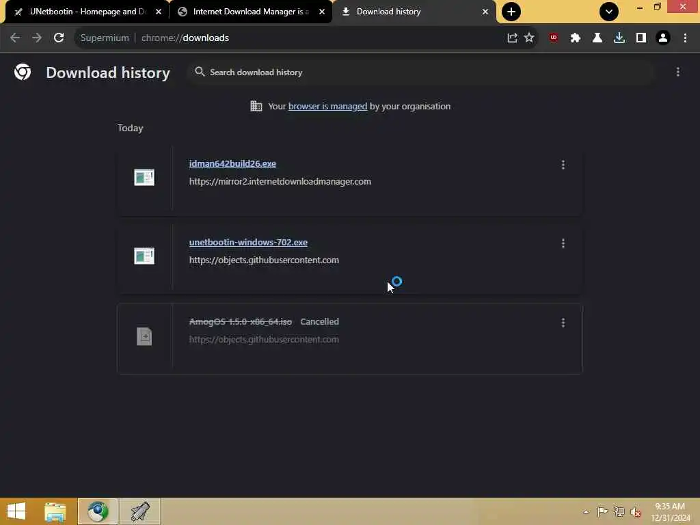Open the Download history page options menu
Screen dimensions: 700x525
coord(678,72)
